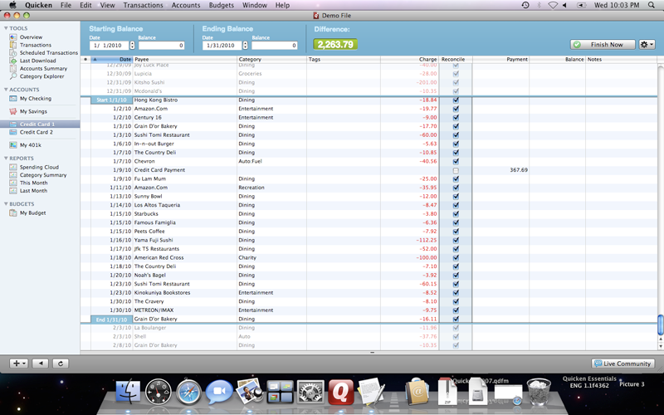Click the refresh circular arrow button
The image size is (664, 415).
[61, 364]
